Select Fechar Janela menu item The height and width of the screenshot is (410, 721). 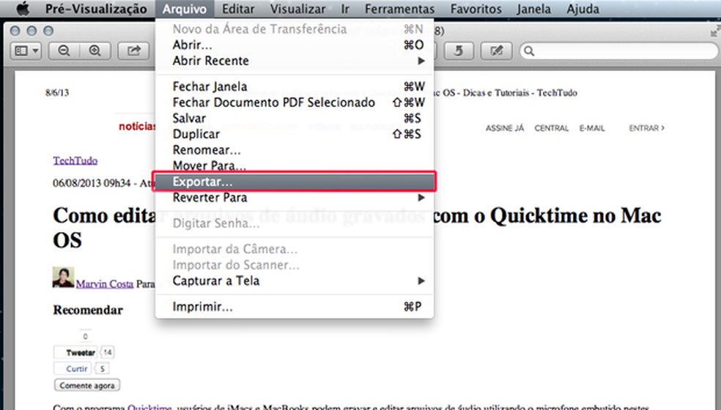pyautogui.click(x=295, y=86)
